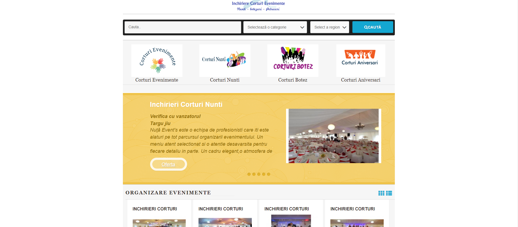Focus the Cauta search text field
Screen dimensions: 518x227
183,27
